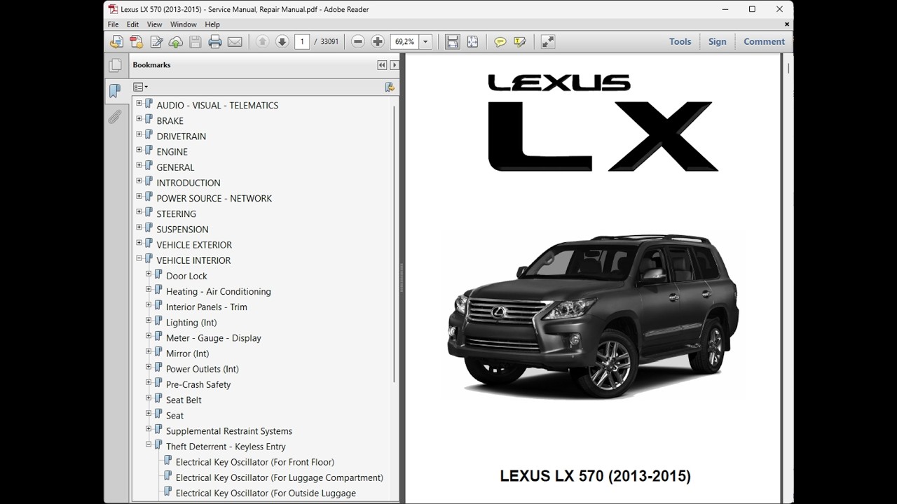Open the Help menu
This screenshot has height=504, width=897.
[x=212, y=24]
